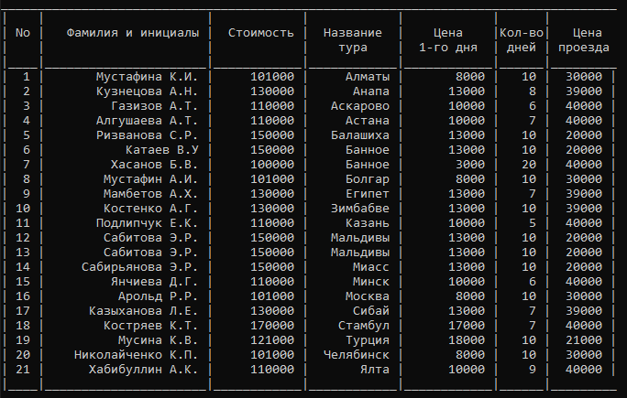Click the day price "17000"
Screen dimensions: 627x398
coord(467,326)
